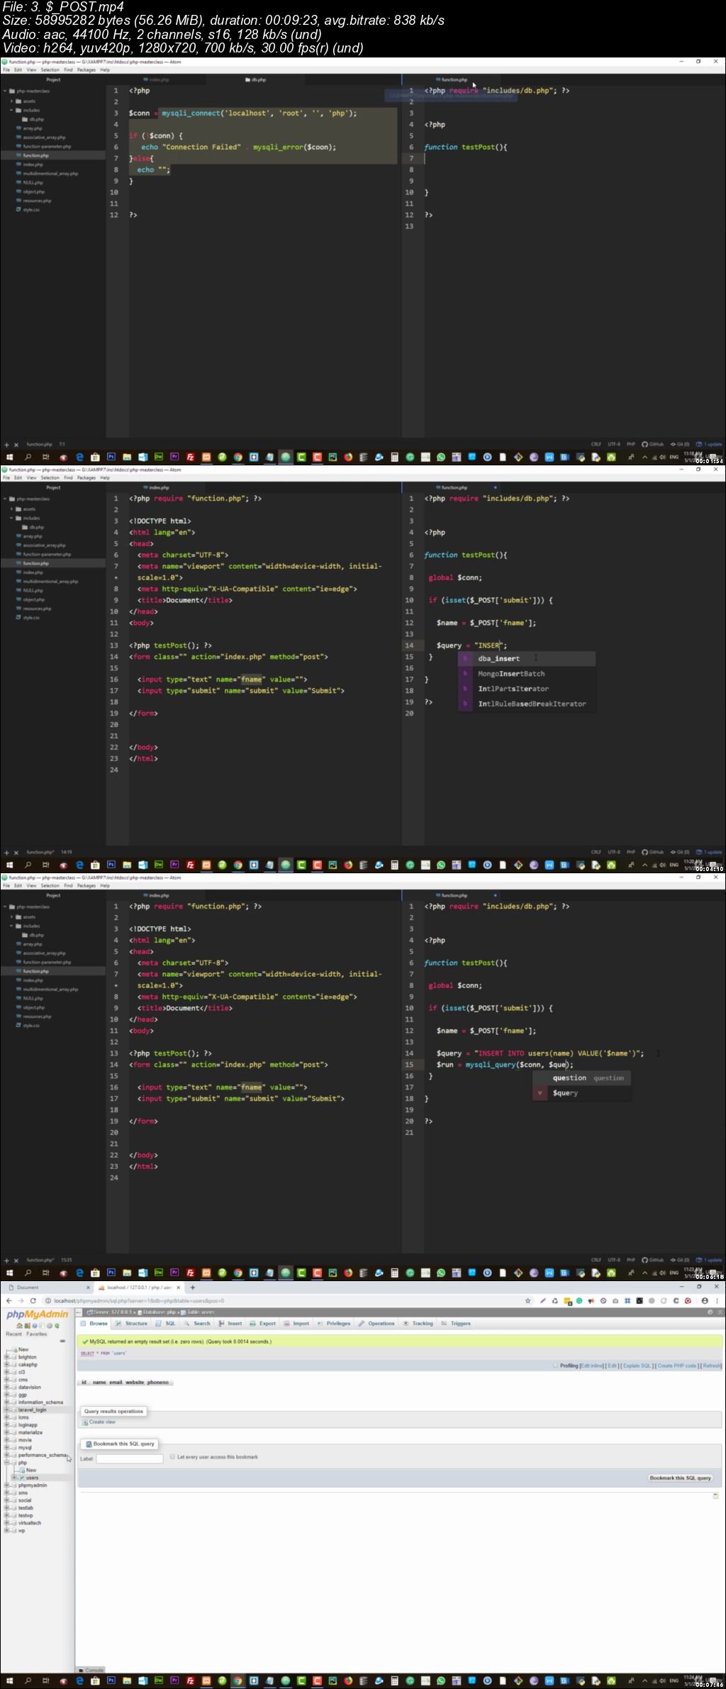Viewport: 726px width, 1689px height.
Task: Click the browser back arrow
Action: [9, 1300]
